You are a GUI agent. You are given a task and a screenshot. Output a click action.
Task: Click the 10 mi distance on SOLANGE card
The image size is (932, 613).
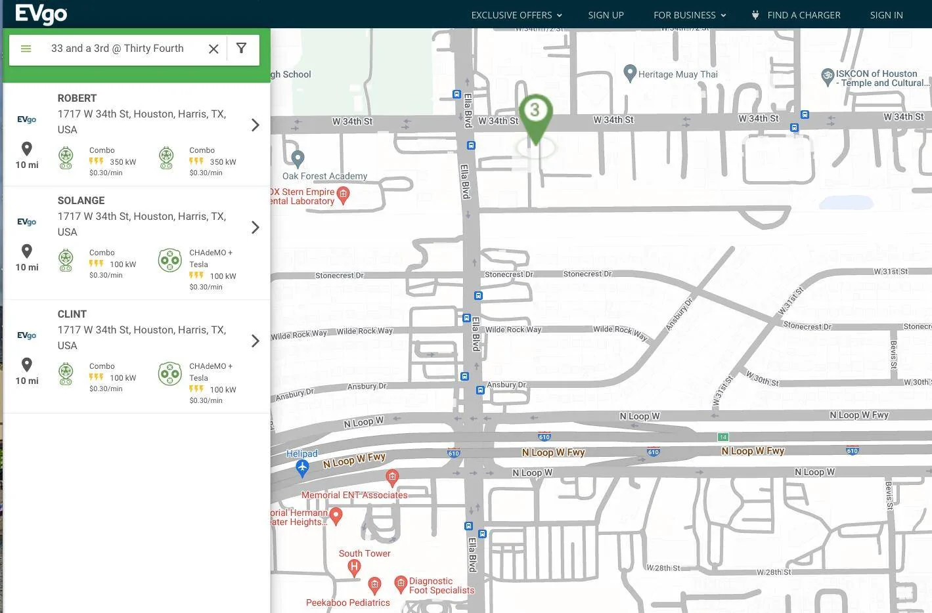(27, 268)
